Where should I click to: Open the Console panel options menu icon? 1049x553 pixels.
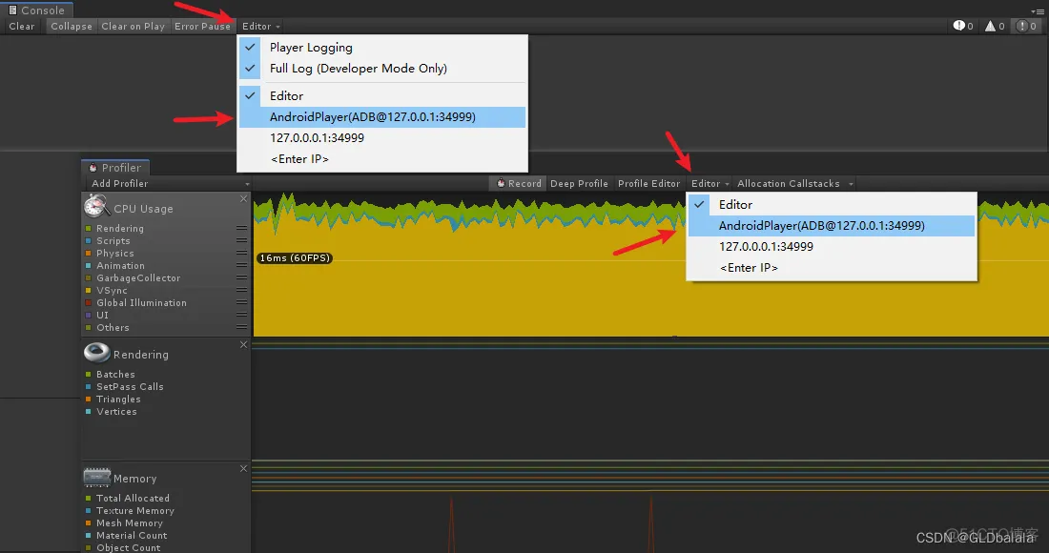coord(1038,10)
